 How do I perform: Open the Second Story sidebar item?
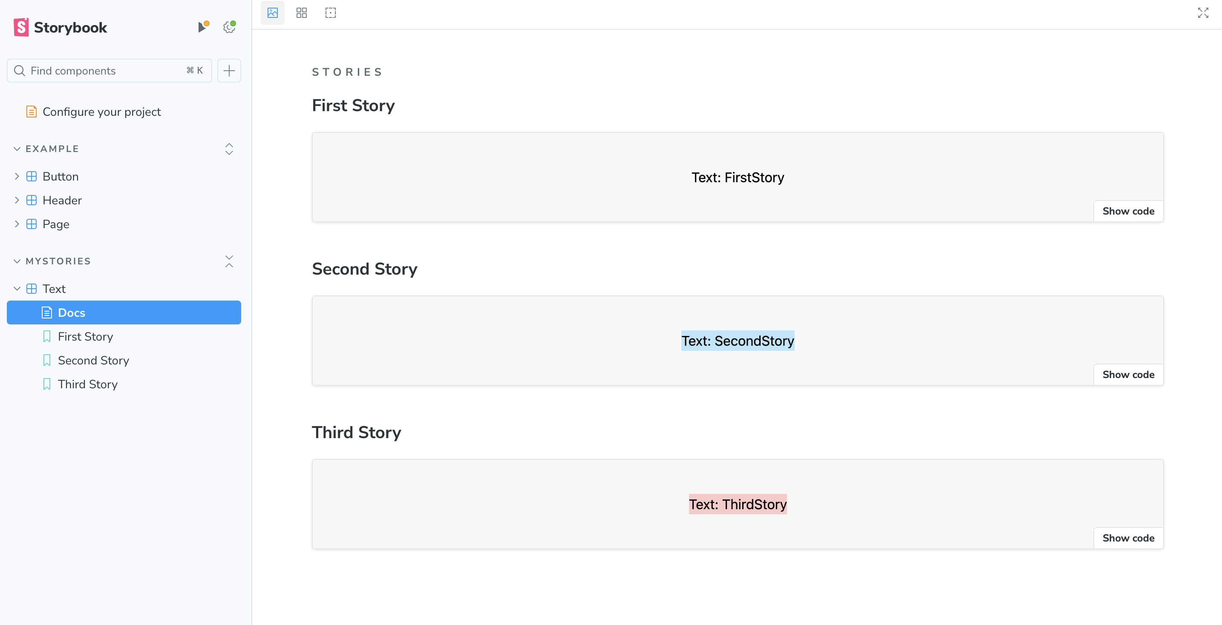(93, 361)
